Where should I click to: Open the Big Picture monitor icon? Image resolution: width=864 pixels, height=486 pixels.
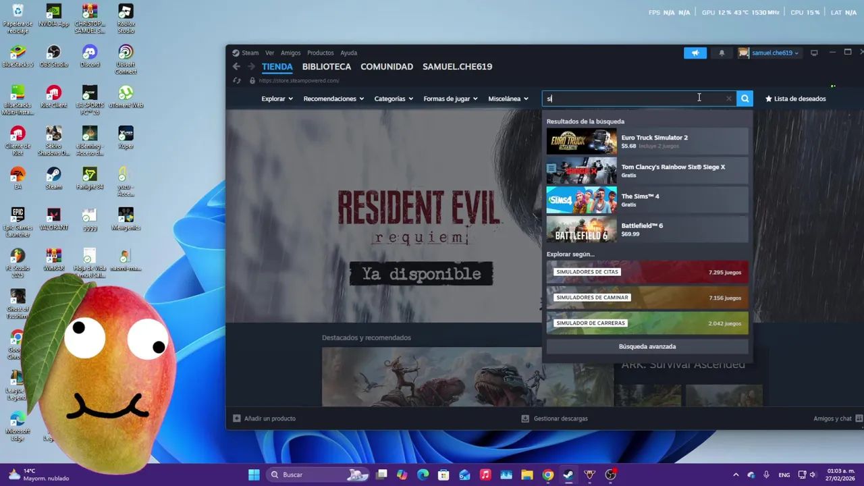pos(814,53)
